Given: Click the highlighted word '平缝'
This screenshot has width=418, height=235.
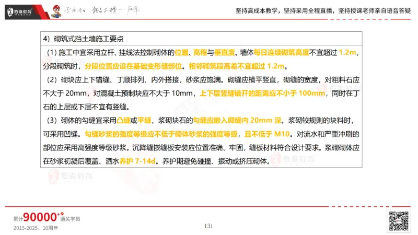Looking at the screenshot, I should 144,121.
